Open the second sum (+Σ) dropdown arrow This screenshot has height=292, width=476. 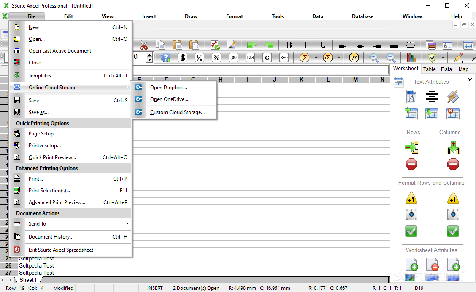pyautogui.click(x=339, y=58)
